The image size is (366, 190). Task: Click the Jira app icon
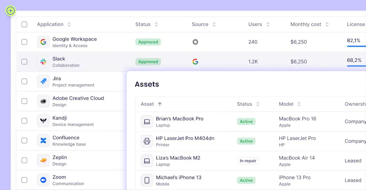click(43, 81)
